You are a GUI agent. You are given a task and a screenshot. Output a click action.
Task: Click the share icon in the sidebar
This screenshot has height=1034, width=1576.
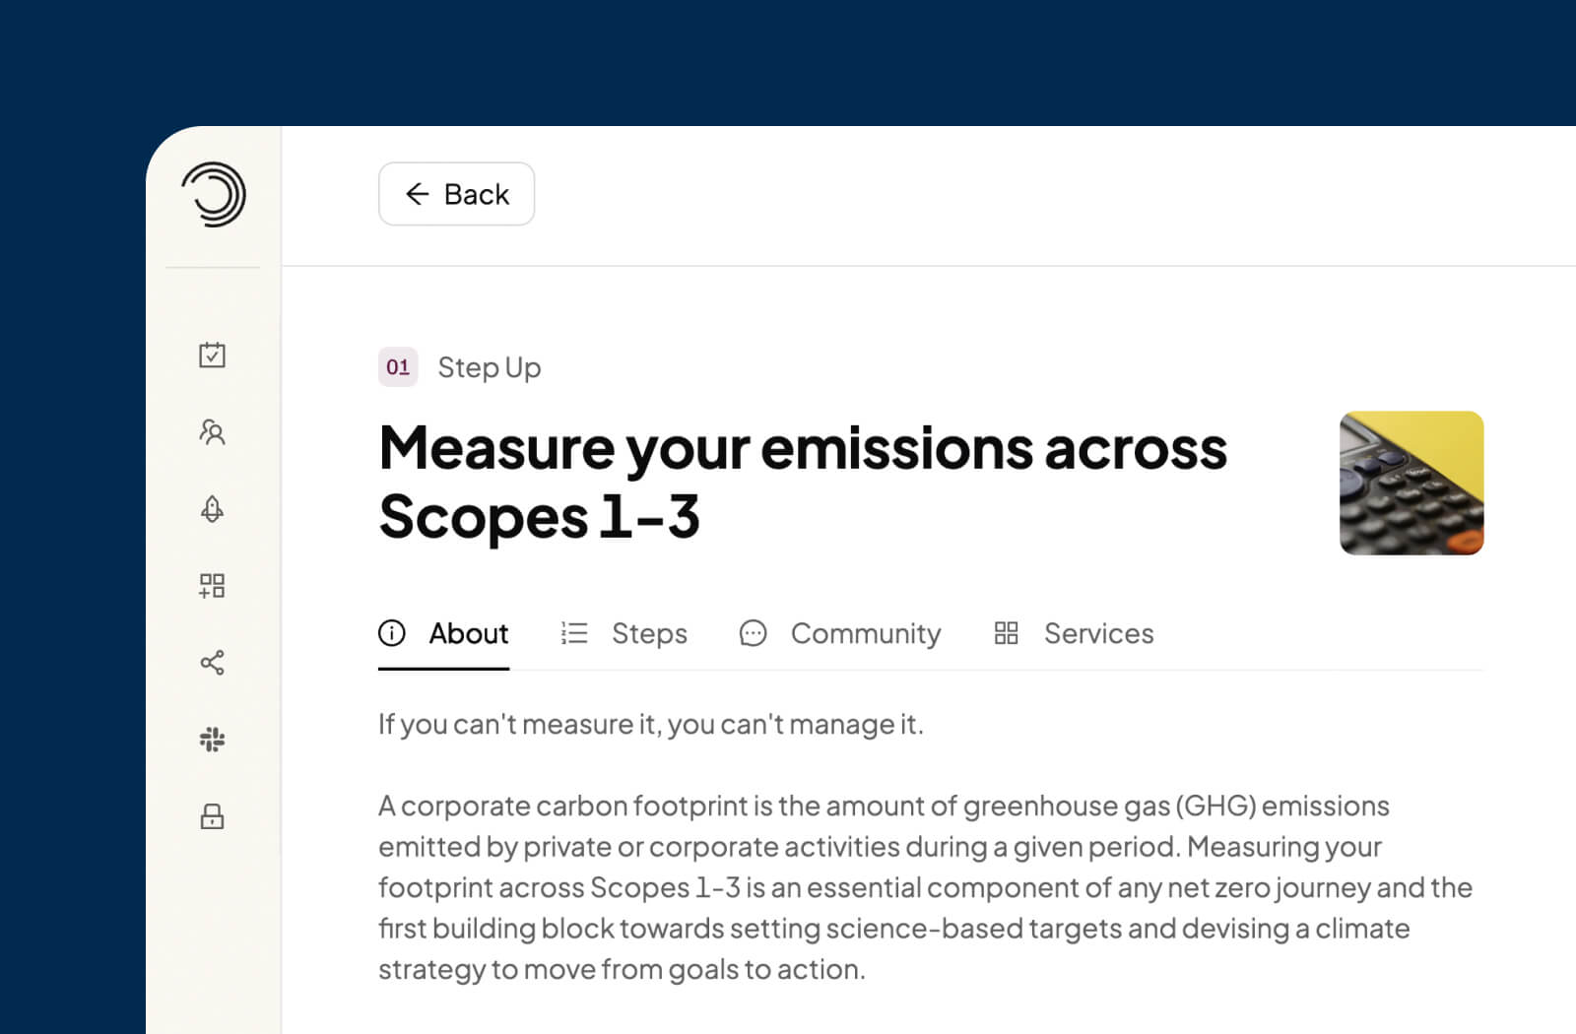point(213,662)
